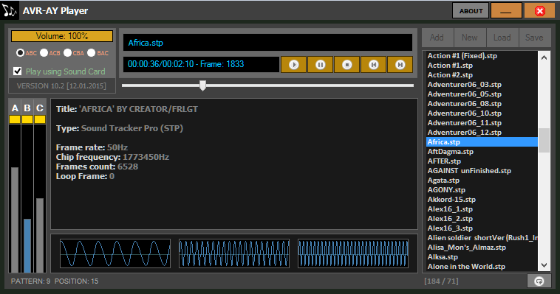Select Alien soldier shortVer playlist entry
Viewport: 560px width, 294px height.
482,238
